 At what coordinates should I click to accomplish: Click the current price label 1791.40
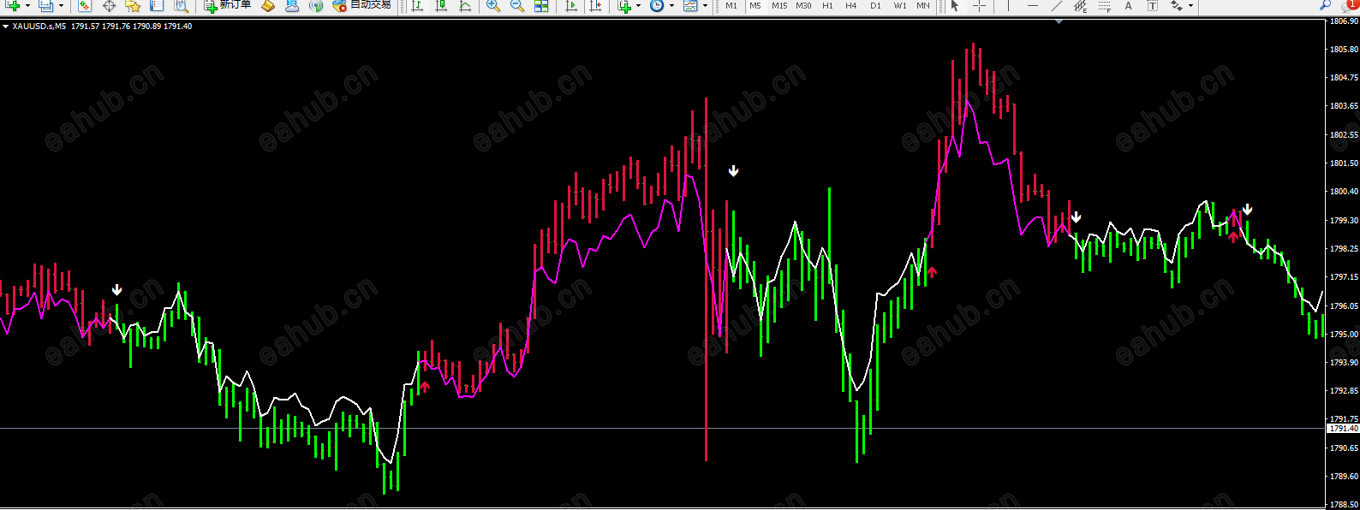click(1342, 428)
